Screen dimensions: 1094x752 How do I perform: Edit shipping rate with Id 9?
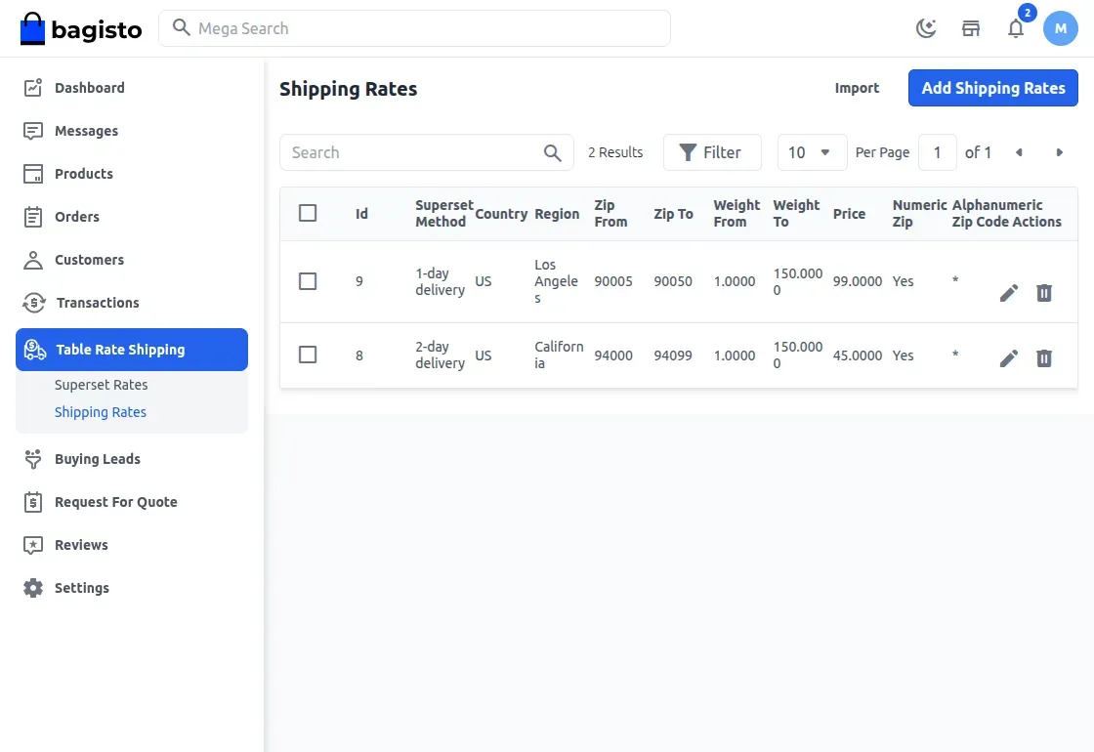[x=1008, y=292]
